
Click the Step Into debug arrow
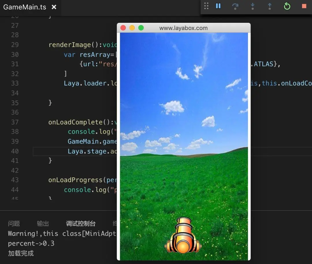(x=252, y=6)
